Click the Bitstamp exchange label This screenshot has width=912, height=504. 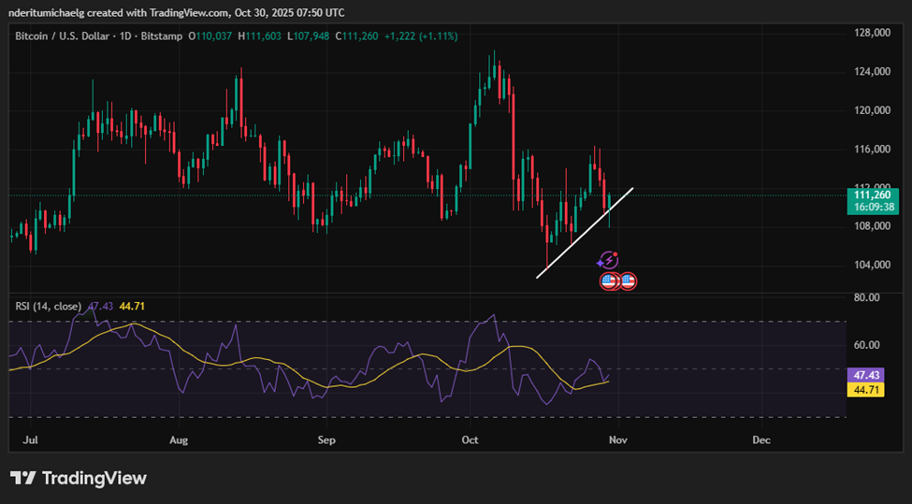[x=162, y=36]
